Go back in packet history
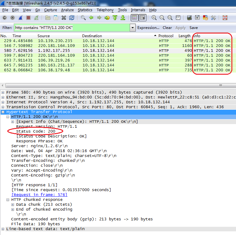This screenshot has width=236, height=235. coord(91,18)
